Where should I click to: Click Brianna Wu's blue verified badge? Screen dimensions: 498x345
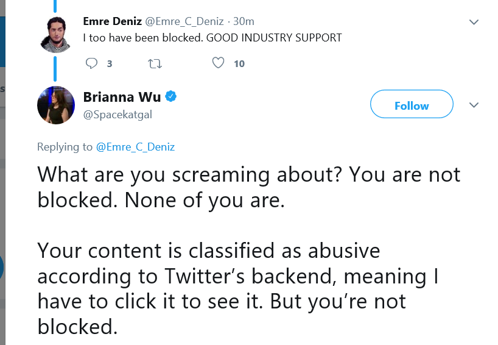(x=171, y=96)
